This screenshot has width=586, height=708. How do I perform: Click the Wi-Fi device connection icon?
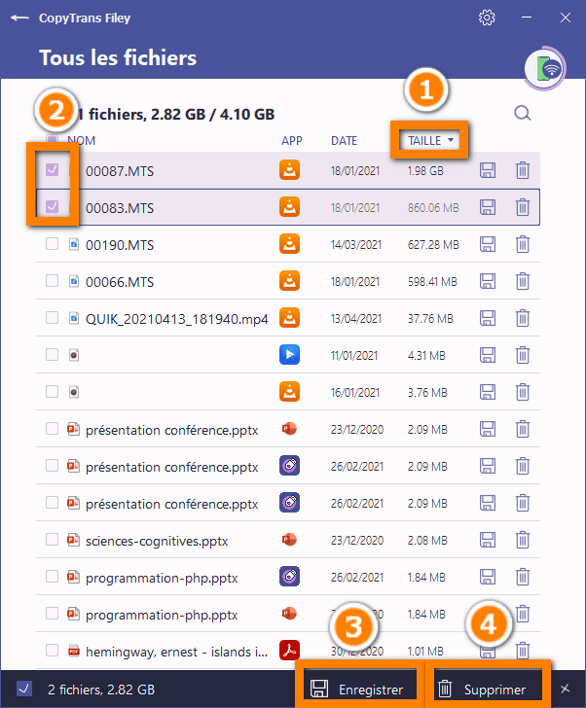click(x=545, y=69)
